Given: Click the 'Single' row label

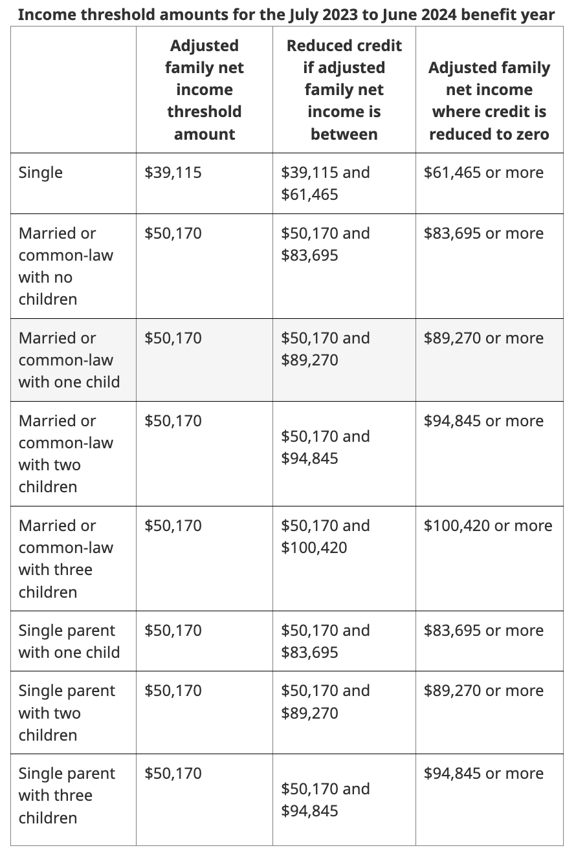Looking at the screenshot, I should [x=41, y=173].
